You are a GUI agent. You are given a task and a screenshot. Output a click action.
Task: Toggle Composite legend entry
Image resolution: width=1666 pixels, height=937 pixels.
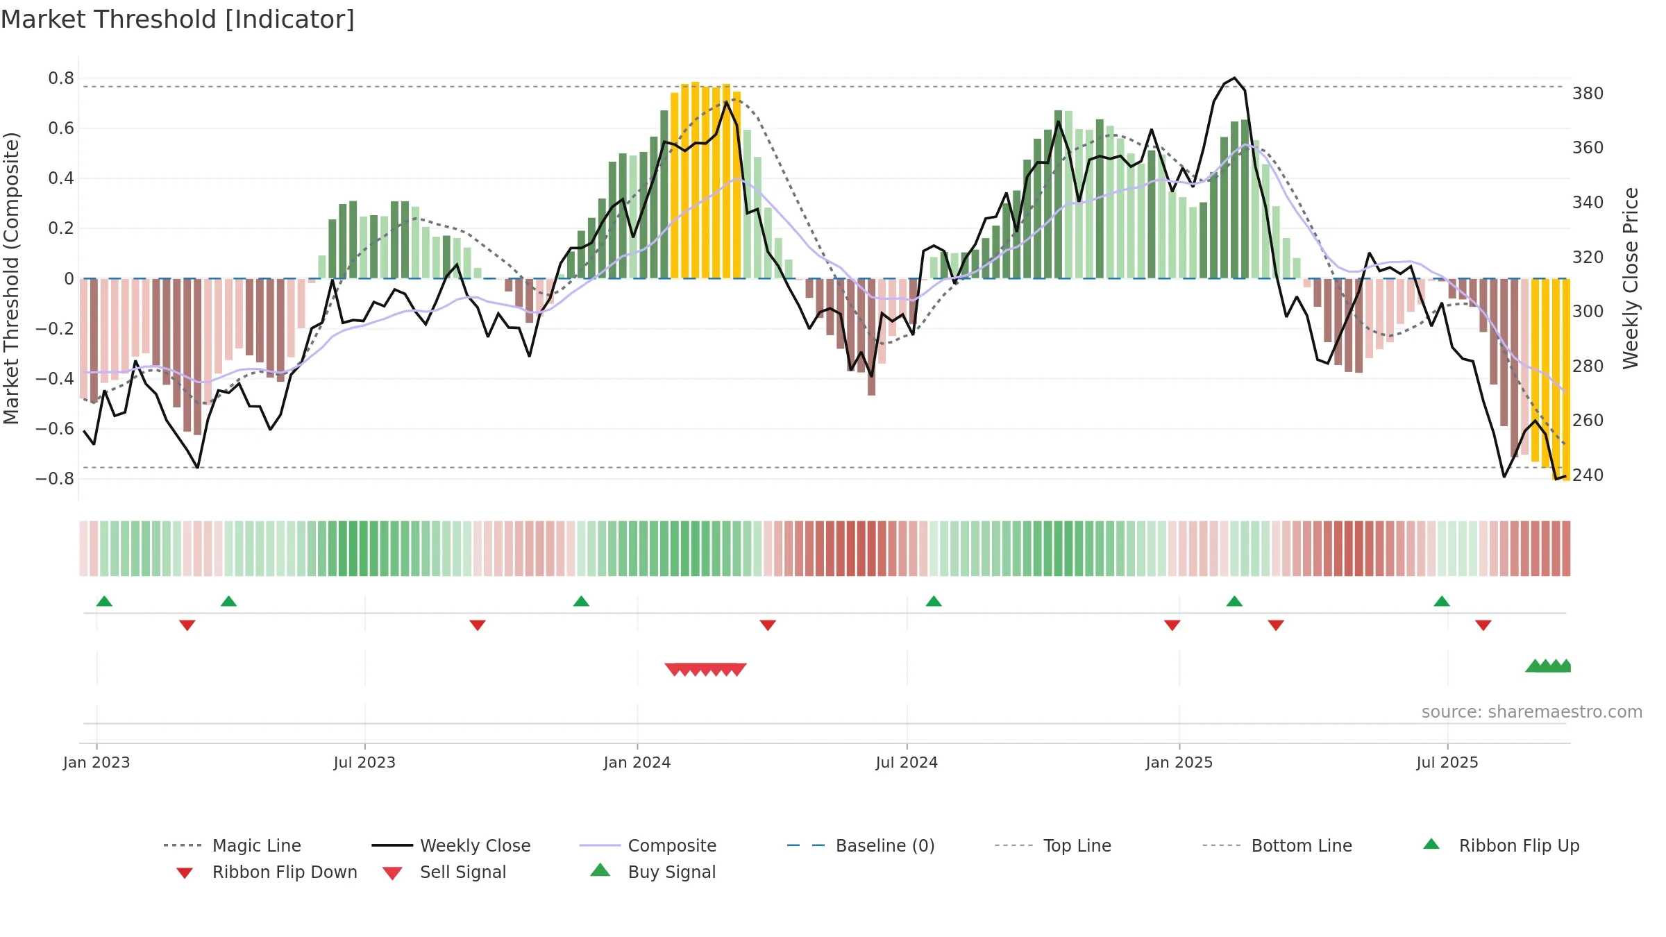648,845
